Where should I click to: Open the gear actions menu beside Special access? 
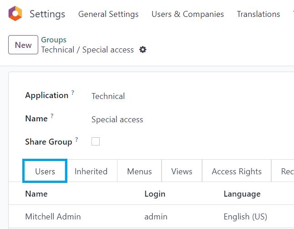(x=143, y=50)
